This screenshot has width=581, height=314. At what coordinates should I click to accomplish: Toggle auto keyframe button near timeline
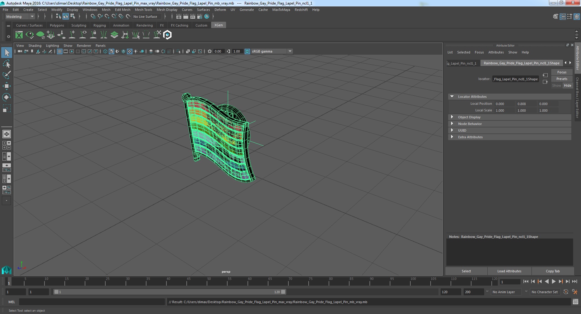click(566, 292)
